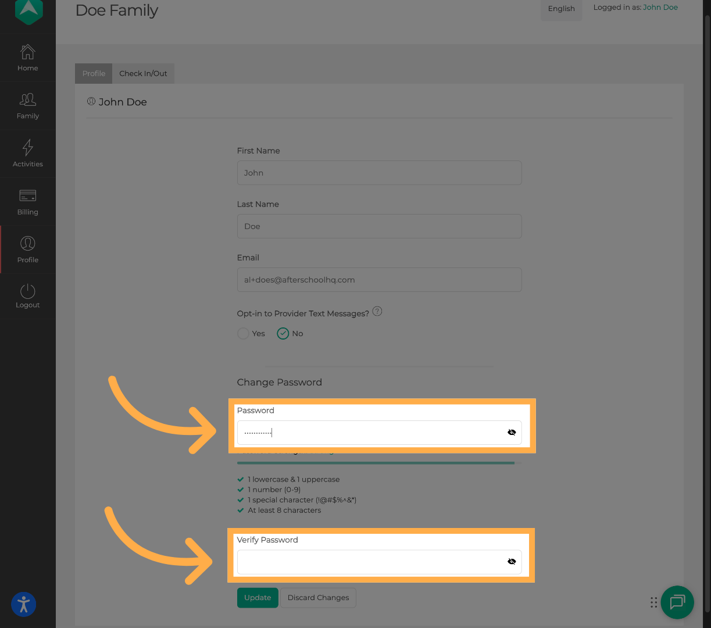Open the English language selector

coord(561,9)
